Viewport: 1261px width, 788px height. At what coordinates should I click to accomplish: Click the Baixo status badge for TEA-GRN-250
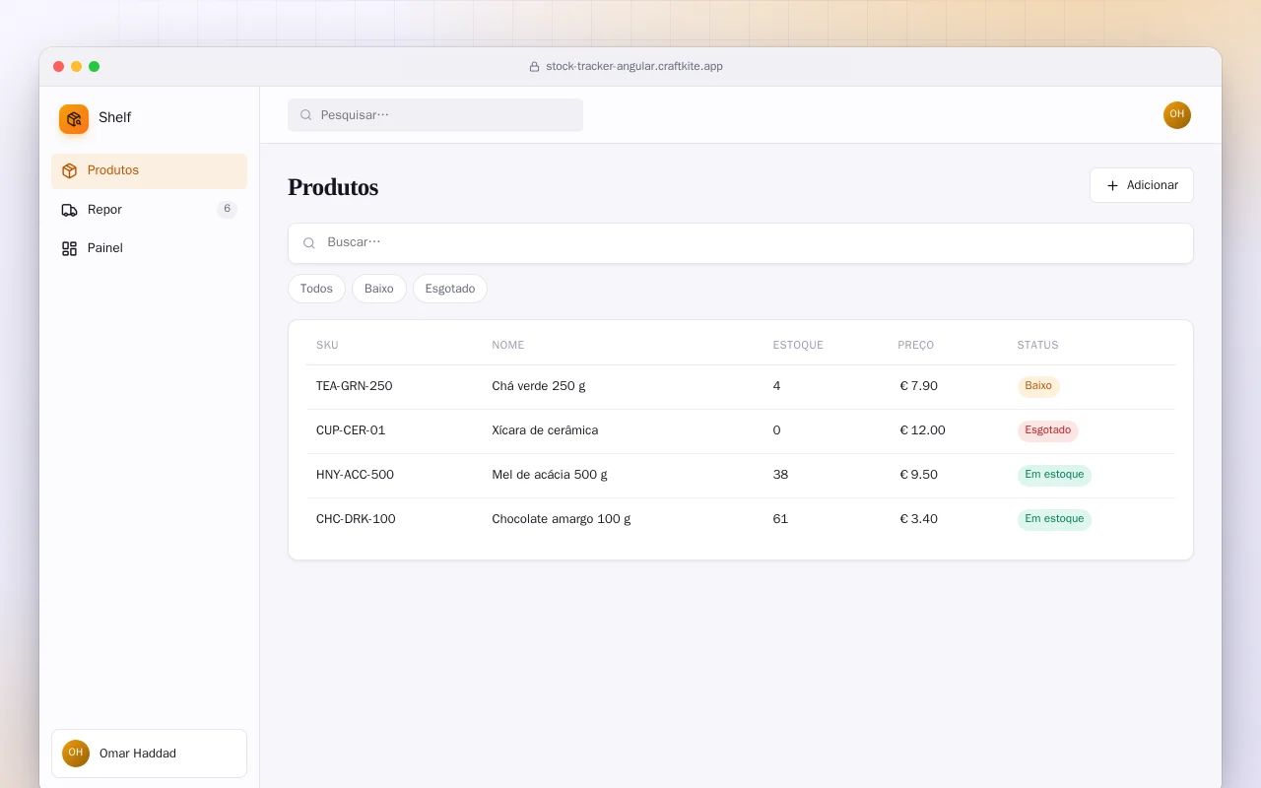click(x=1038, y=386)
